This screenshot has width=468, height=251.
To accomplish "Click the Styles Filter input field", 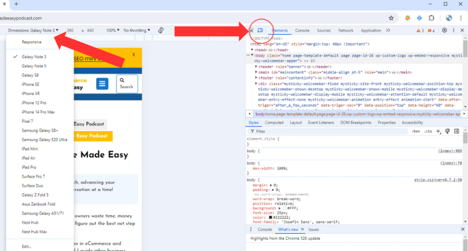I will click(327, 131).
